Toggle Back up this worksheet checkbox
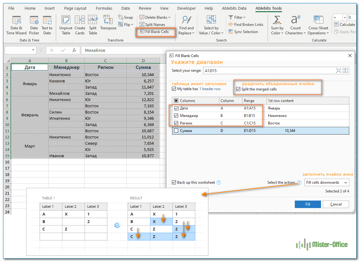 click(174, 182)
